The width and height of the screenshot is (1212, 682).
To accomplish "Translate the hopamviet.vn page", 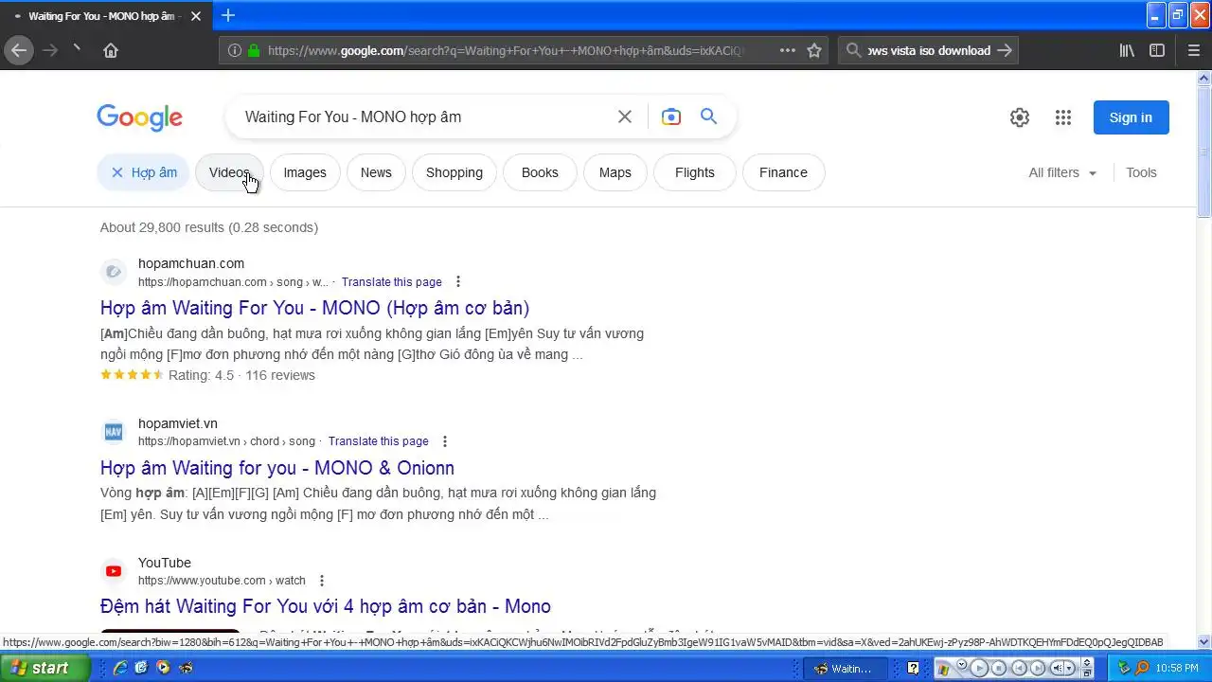I will click(378, 441).
